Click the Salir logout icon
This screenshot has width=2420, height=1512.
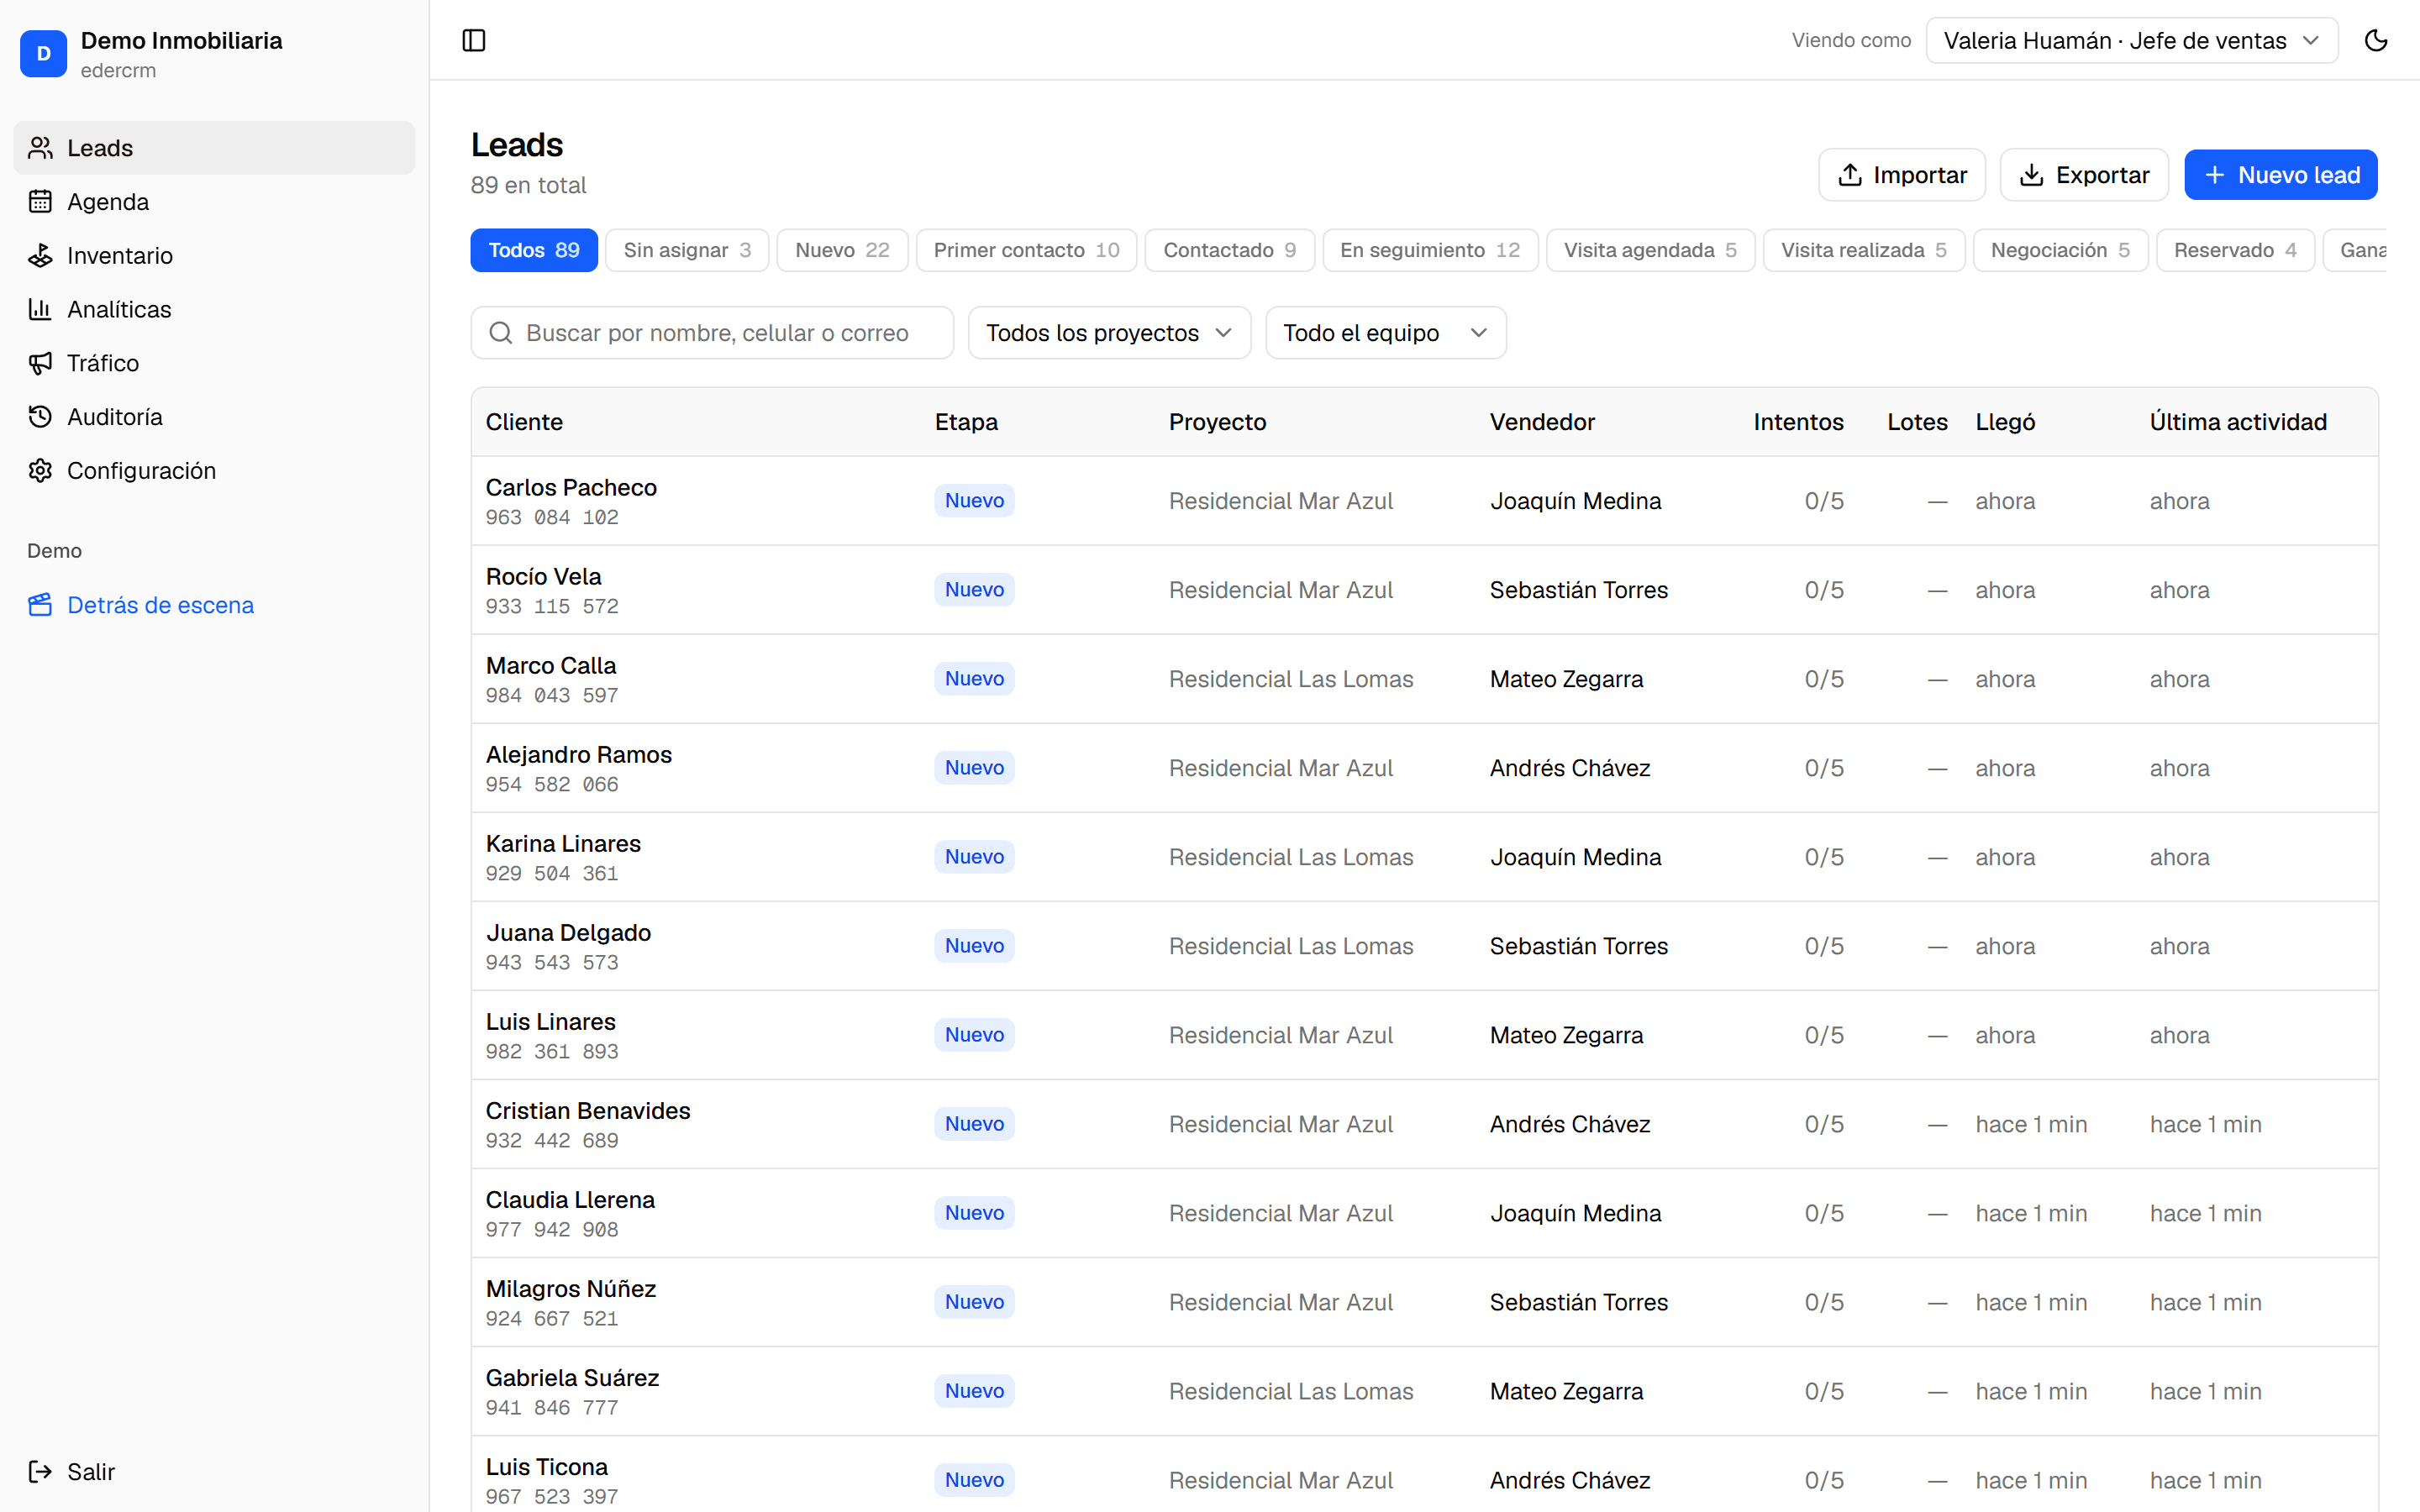[x=40, y=1472]
